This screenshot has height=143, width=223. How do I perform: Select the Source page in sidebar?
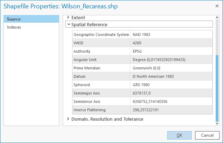point(31,19)
